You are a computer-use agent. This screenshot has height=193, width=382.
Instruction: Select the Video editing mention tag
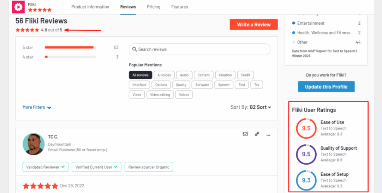160,94
